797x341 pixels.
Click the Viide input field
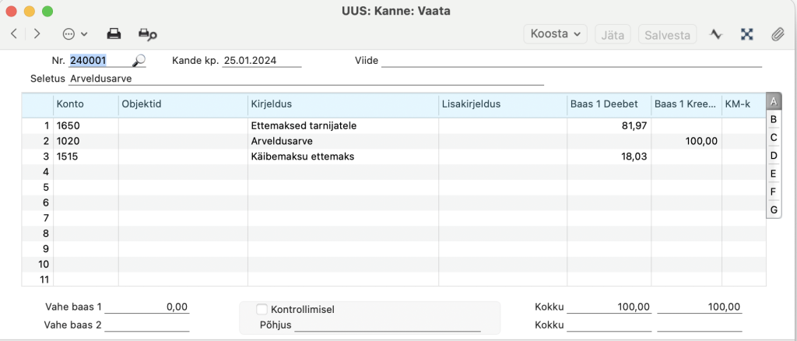571,61
